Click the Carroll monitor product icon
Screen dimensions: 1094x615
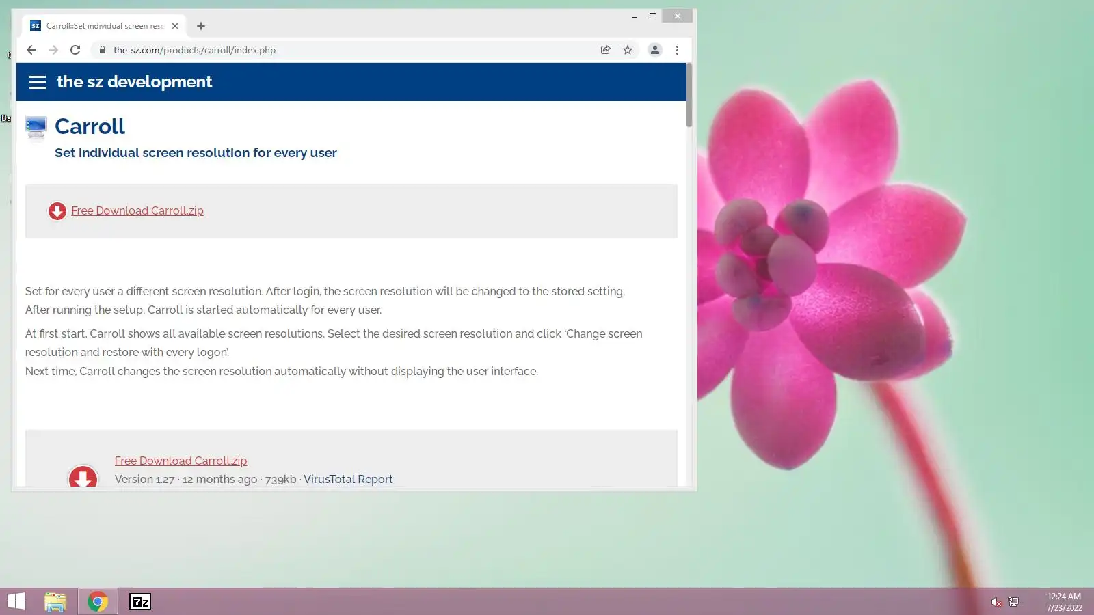click(x=36, y=128)
